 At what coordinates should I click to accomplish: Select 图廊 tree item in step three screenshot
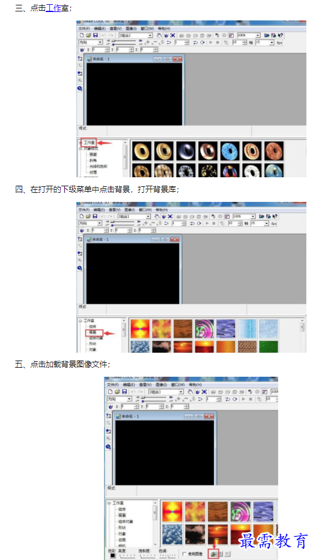coord(93,154)
